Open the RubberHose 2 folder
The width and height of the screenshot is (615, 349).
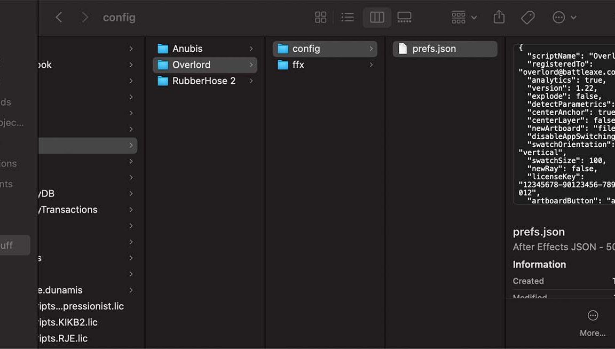tap(203, 81)
